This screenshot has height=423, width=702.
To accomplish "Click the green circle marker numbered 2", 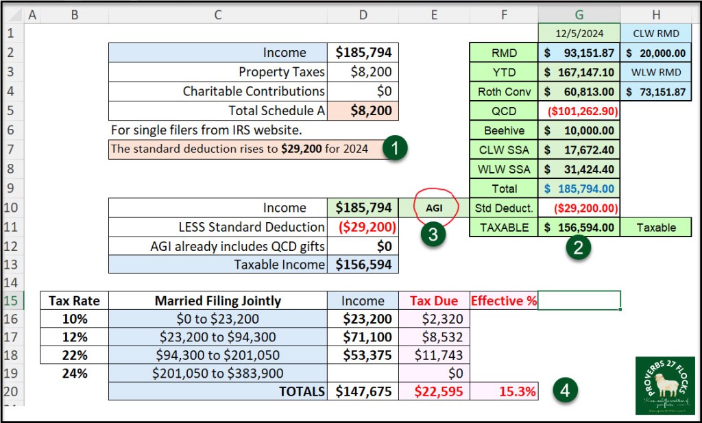I will (x=579, y=248).
